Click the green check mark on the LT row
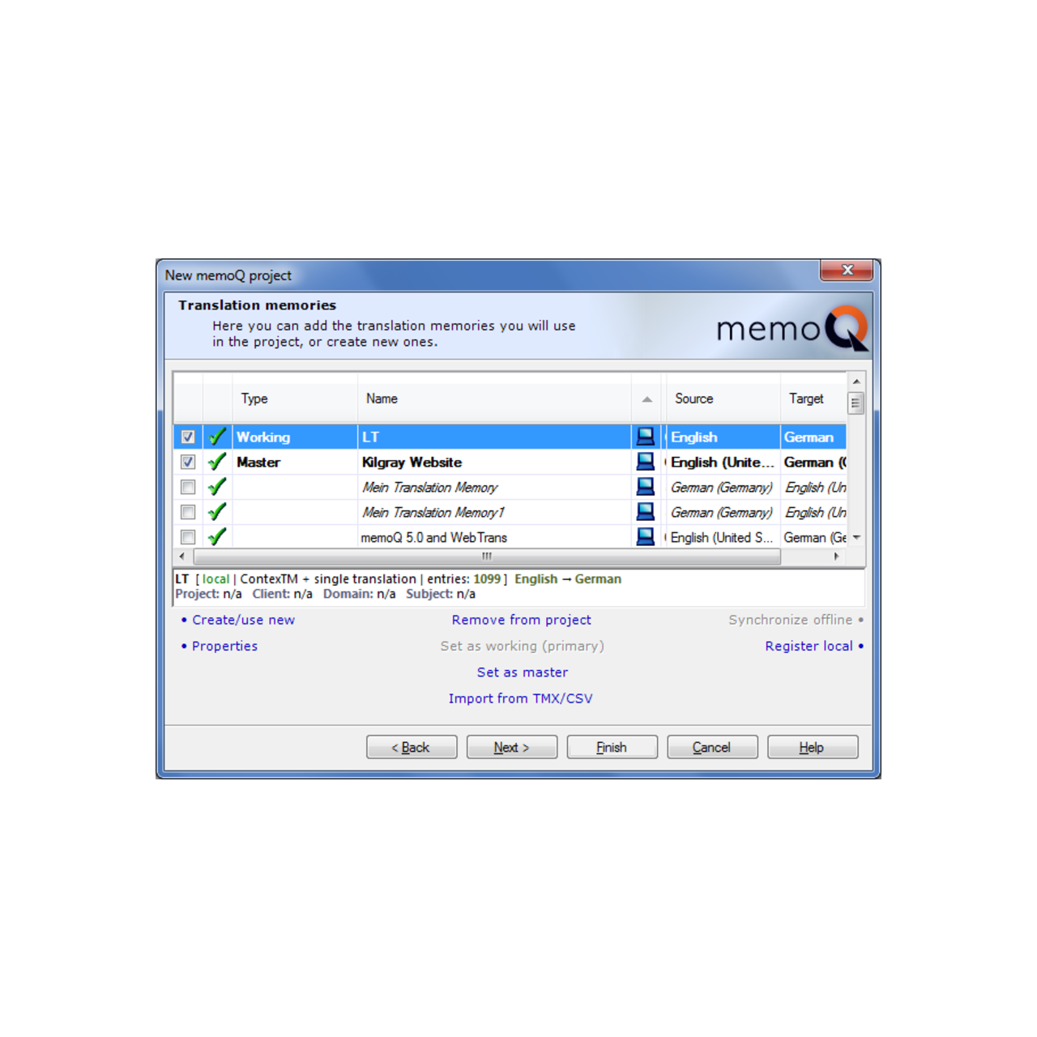1037x1037 pixels. (216, 436)
